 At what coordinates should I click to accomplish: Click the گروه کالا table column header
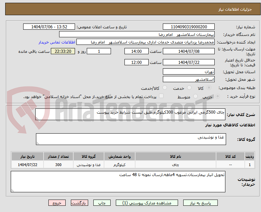88,156
